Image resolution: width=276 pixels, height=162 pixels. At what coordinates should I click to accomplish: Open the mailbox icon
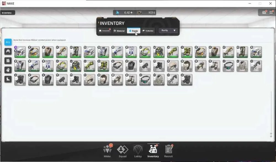tap(264, 12)
